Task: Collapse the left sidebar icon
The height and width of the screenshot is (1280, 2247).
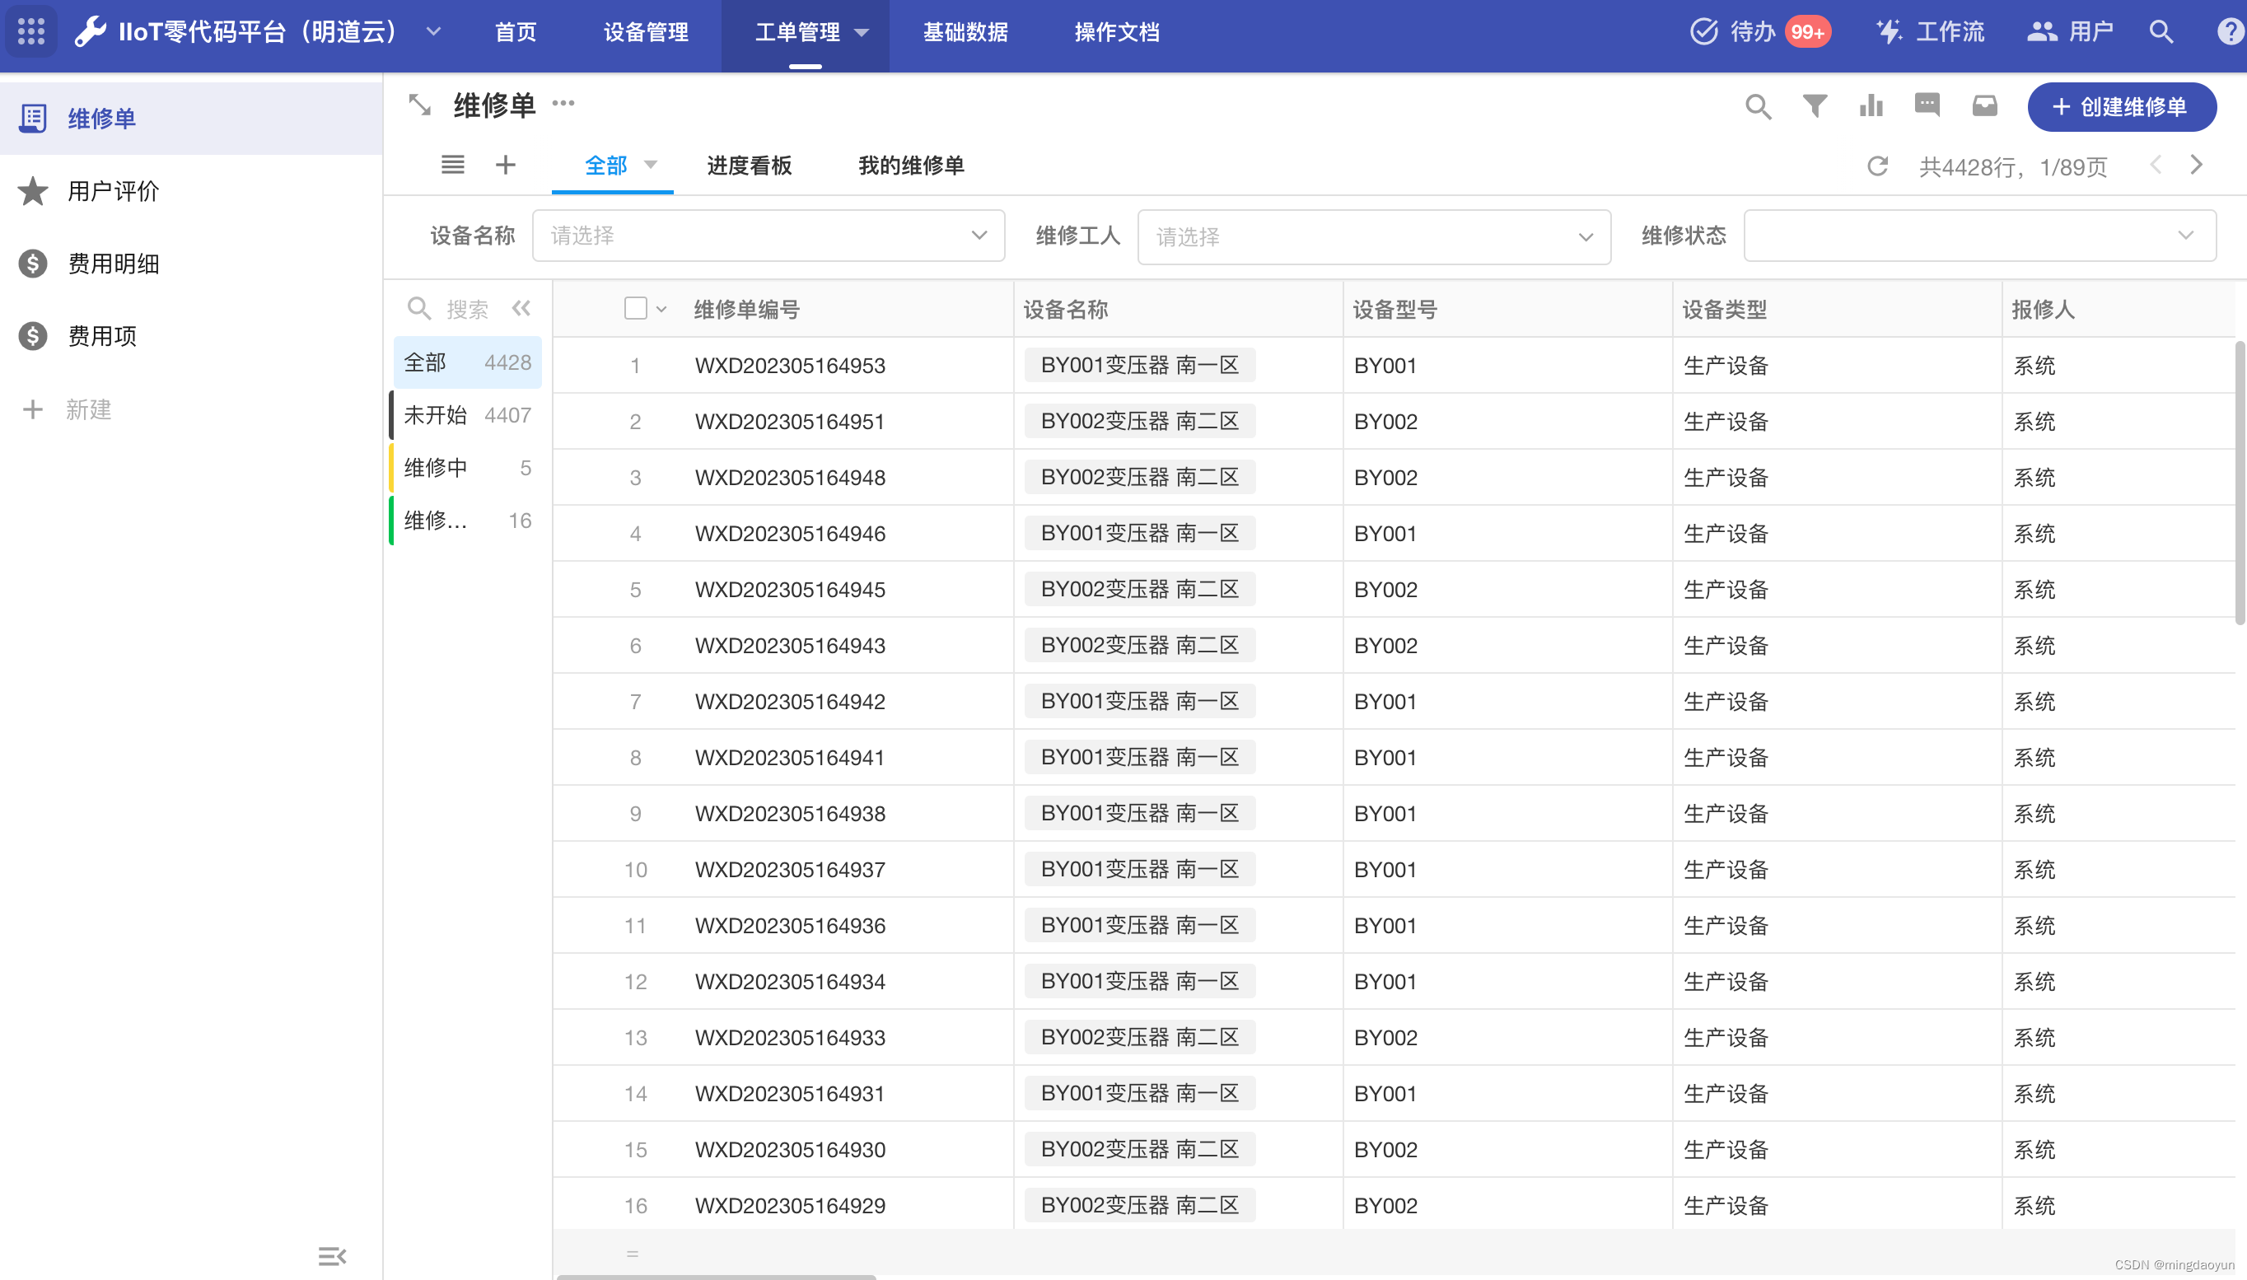Action: [x=332, y=1256]
